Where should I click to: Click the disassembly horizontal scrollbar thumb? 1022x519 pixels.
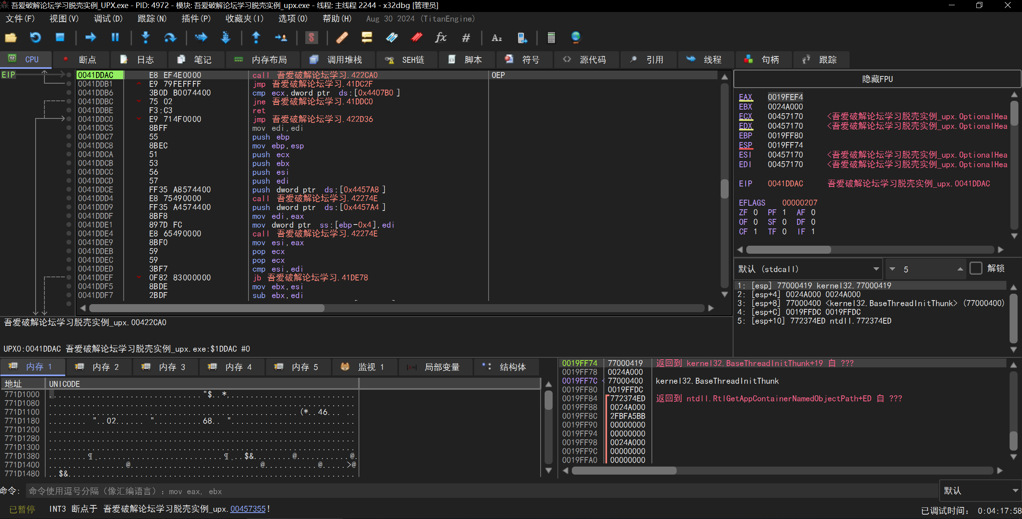206,308
